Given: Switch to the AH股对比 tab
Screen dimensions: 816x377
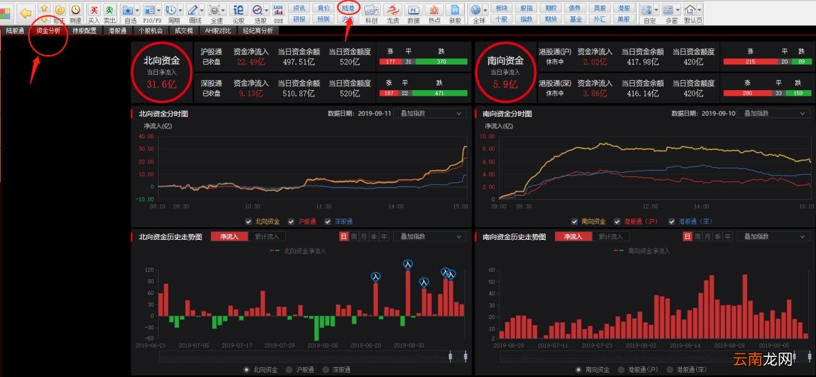Looking at the screenshot, I should [x=218, y=31].
